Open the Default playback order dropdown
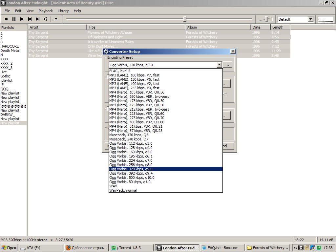The height and width of the screenshot is (252, 336). 311,19
